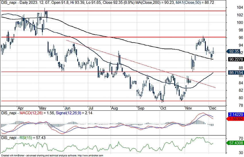Click the 100 price axis label
Viewport: 244px width, 157px height.
coord(240,23)
